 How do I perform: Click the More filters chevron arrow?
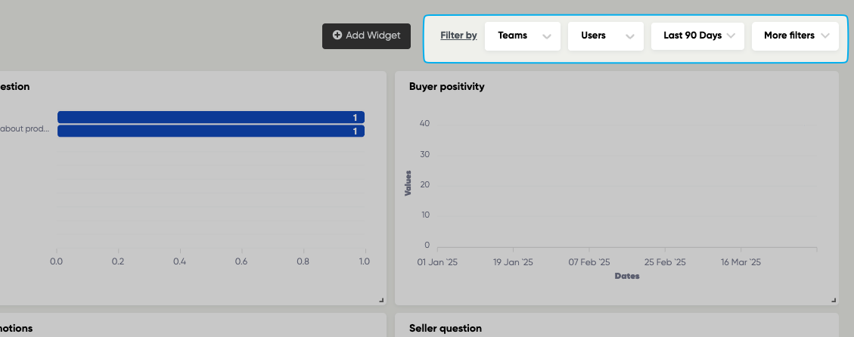click(825, 36)
